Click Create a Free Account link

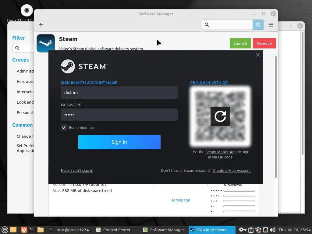232,171
